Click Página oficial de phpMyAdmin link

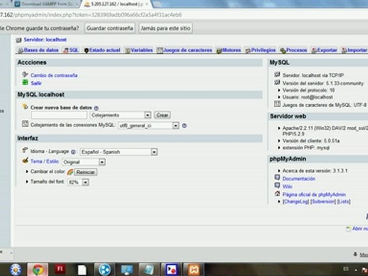pos(314,195)
